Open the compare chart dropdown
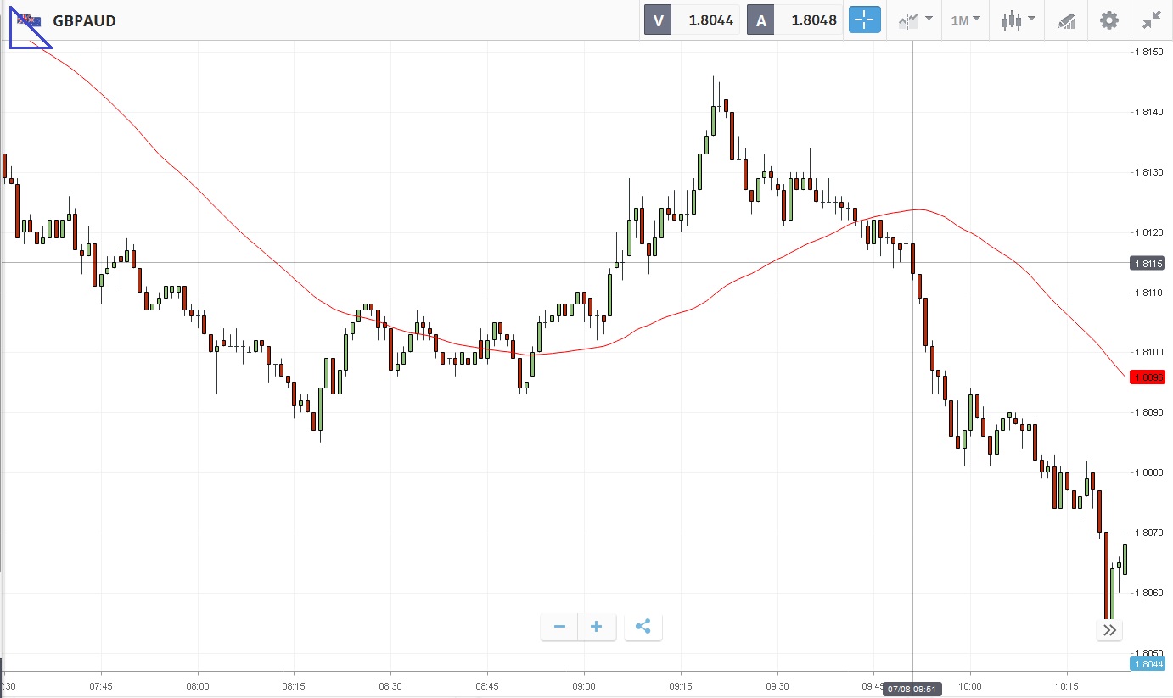Image resolution: width=1173 pixels, height=698 pixels. coord(916,20)
